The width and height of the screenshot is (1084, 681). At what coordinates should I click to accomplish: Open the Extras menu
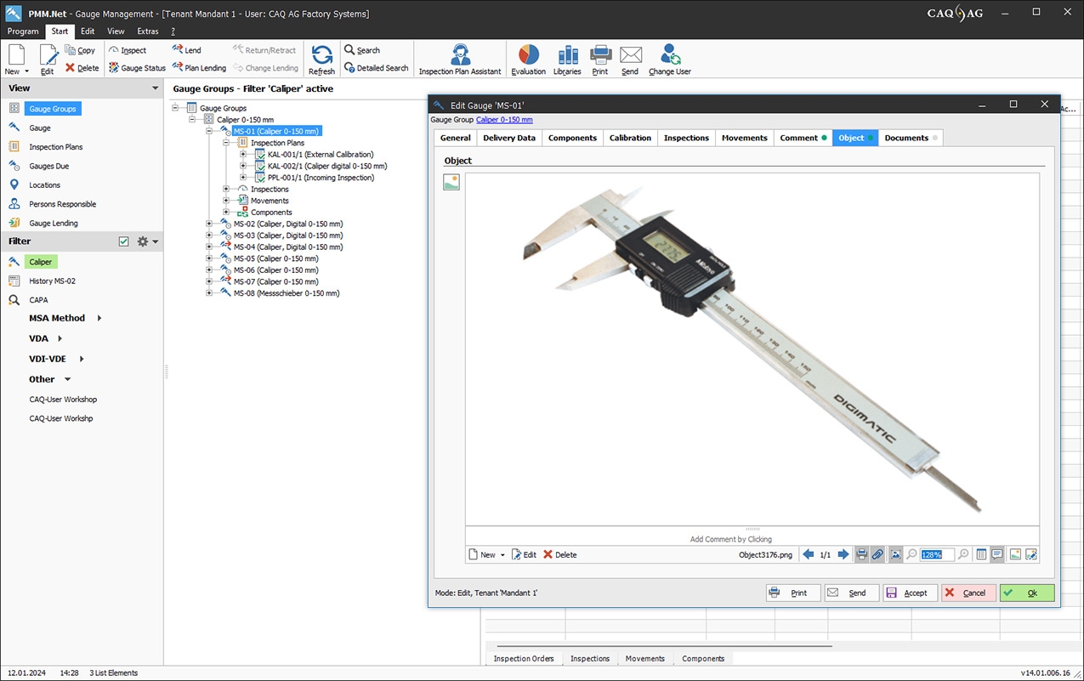pos(148,31)
